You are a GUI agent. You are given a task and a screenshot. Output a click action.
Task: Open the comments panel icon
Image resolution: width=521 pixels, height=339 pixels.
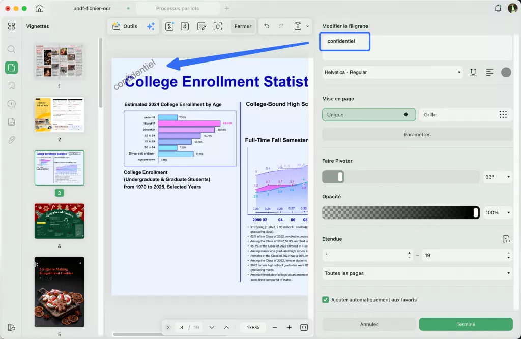point(11,104)
